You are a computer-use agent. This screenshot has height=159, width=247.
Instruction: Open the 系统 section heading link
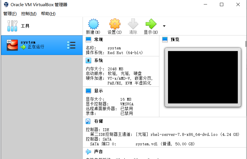pos(99,61)
